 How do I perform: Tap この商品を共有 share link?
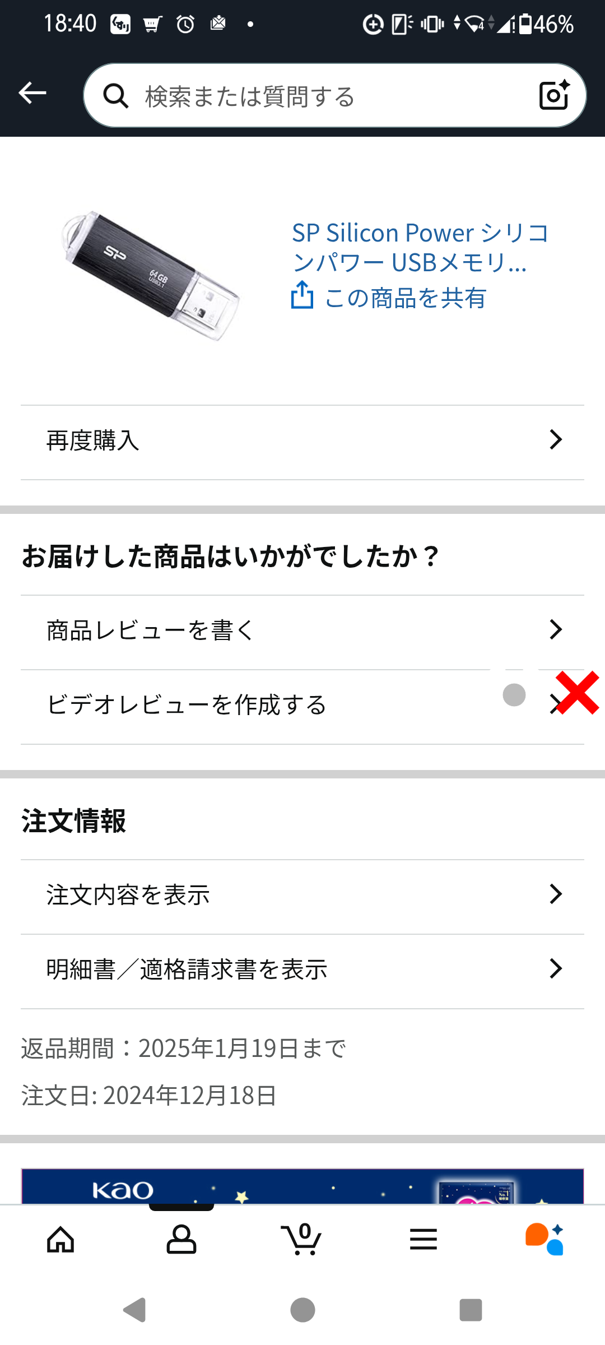click(x=405, y=298)
